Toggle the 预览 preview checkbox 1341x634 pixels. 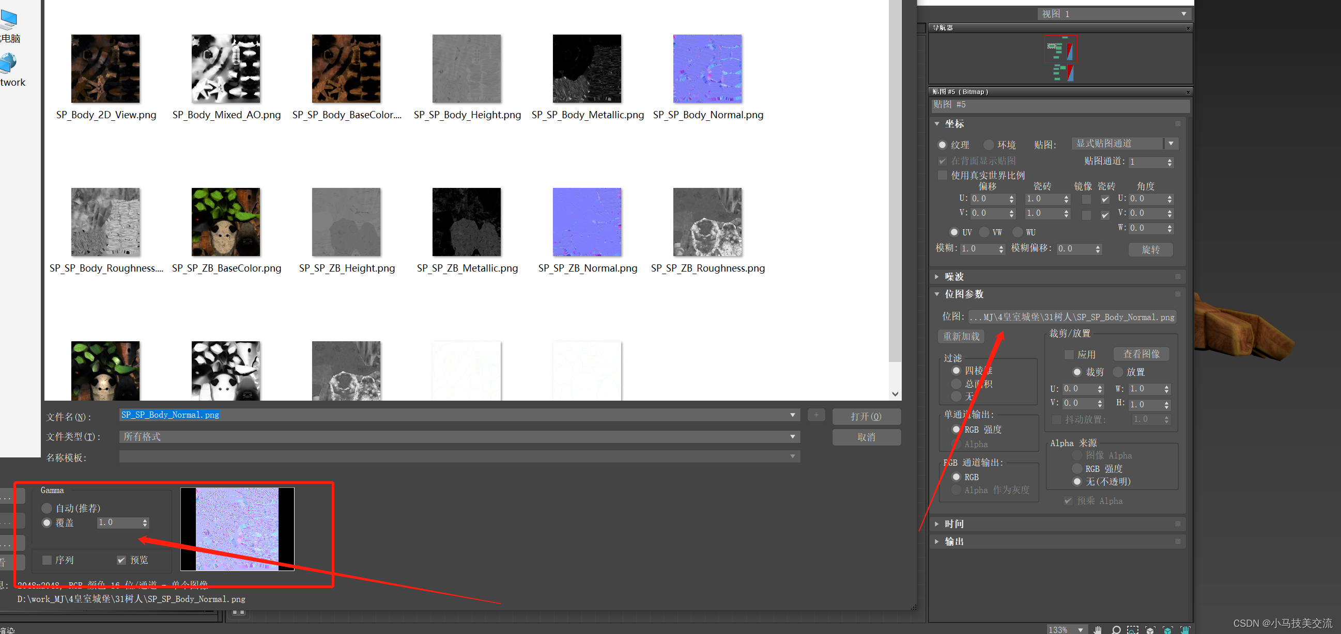(x=121, y=560)
